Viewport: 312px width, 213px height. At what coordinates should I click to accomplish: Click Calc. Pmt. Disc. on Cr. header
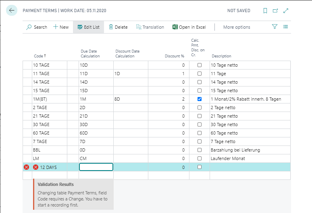[198, 47]
